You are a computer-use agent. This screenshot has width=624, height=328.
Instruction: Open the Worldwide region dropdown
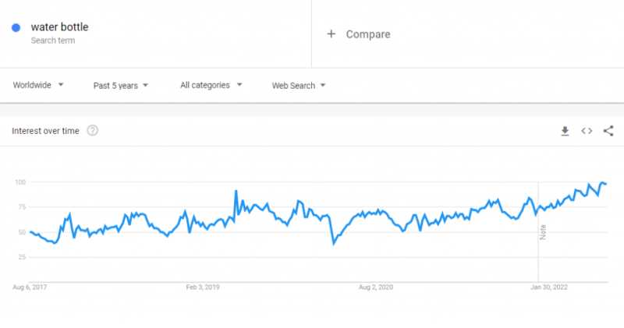pos(38,86)
